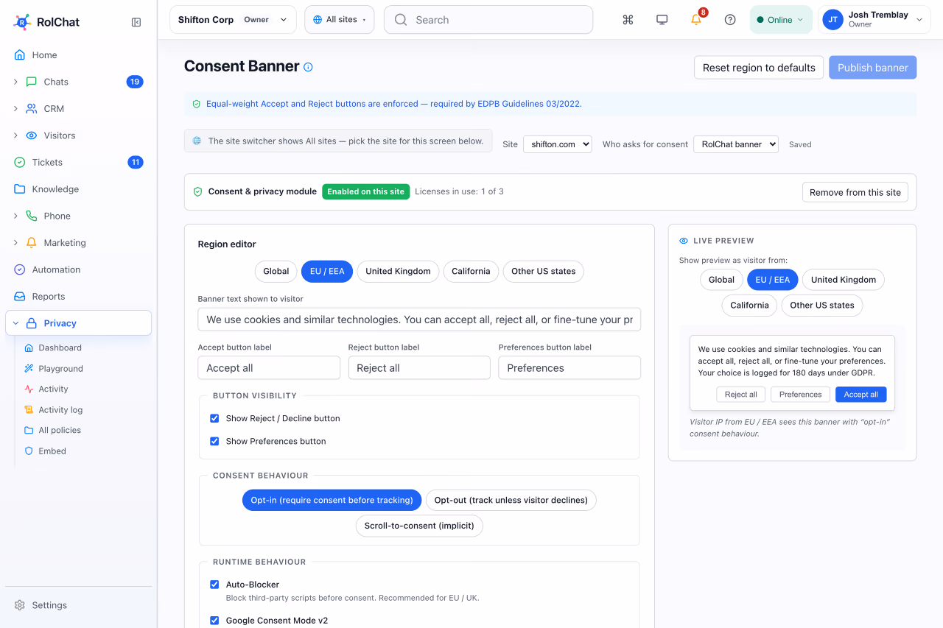Uncheck Show Reject / Decline button
The width and height of the screenshot is (943, 628).
(214, 418)
